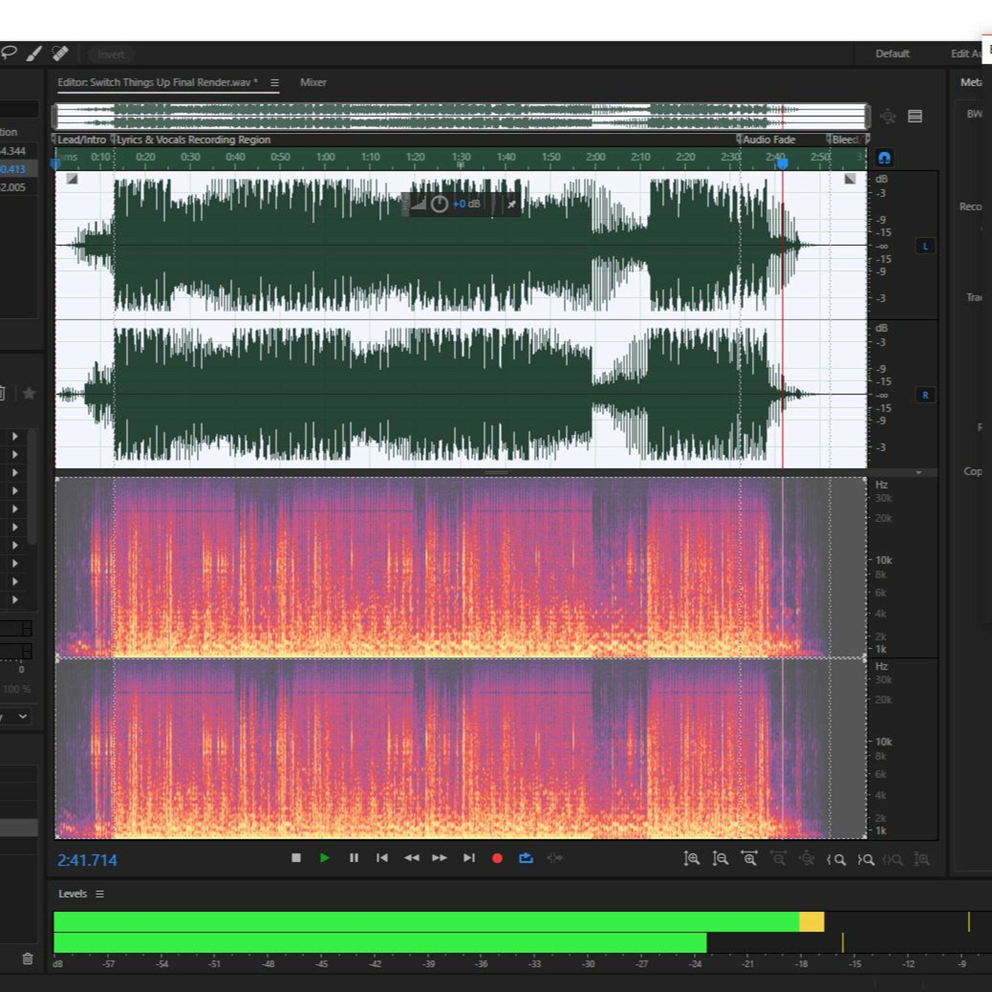992x992 pixels.
Task: Move playhead to previous marker
Action: click(382, 858)
